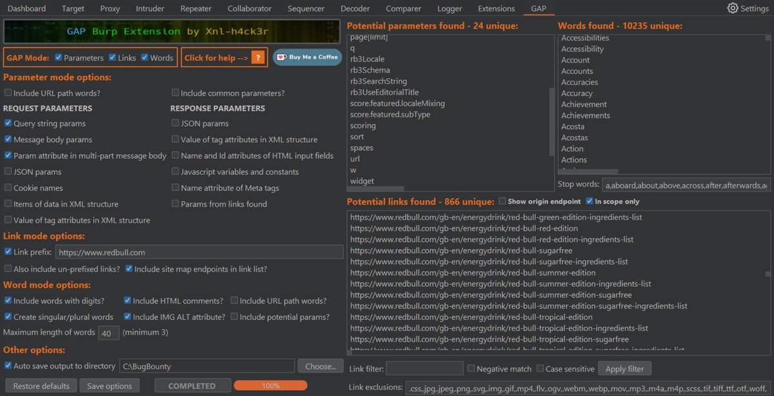Image resolution: width=774 pixels, height=396 pixels.
Task: Enable Params from links found
Action: click(175, 204)
